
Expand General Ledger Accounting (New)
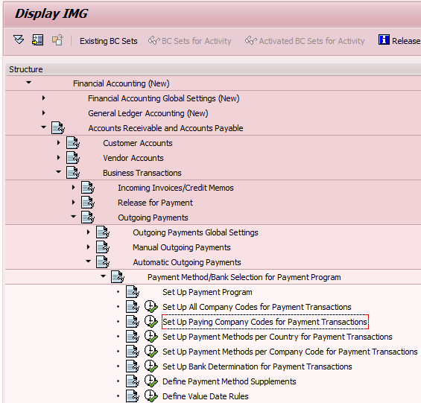(x=43, y=112)
